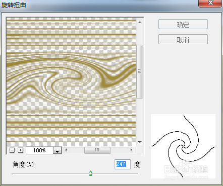Viewport: 223px width, 186px height.
Task: Zoom in preview with plus icon
Action: pos(20,150)
